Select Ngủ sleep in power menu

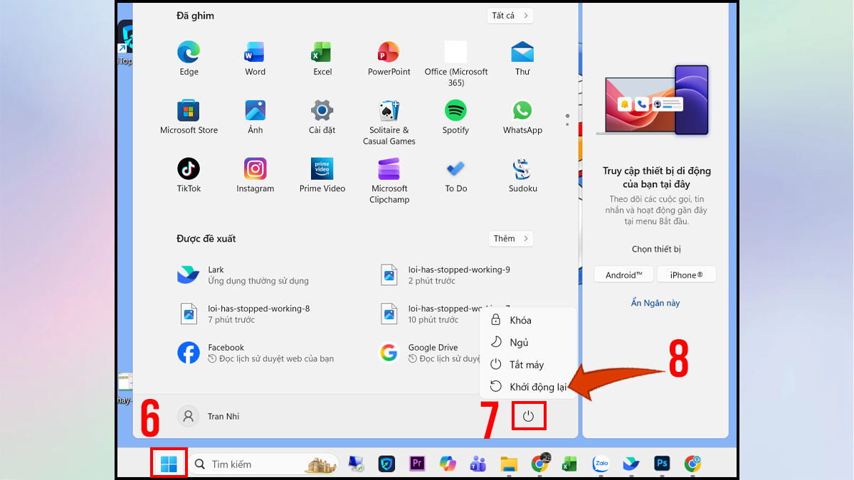tap(519, 343)
